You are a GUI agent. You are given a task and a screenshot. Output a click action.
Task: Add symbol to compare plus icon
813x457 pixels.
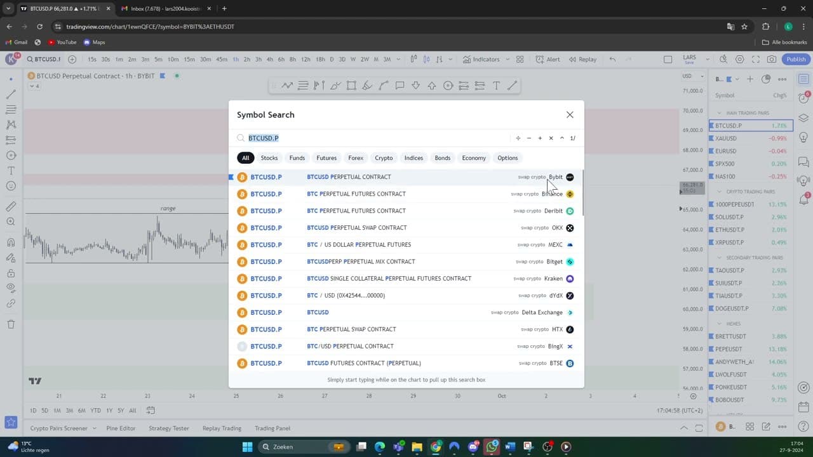(x=72, y=59)
